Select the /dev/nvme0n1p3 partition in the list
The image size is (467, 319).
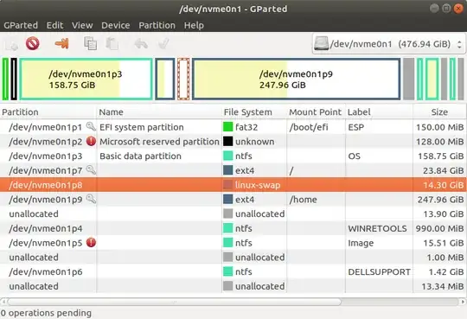click(x=233, y=156)
